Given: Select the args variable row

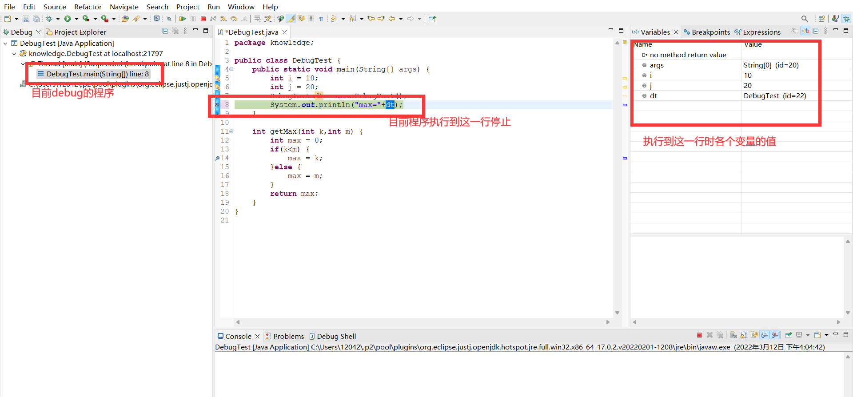Looking at the screenshot, I should coord(741,65).
